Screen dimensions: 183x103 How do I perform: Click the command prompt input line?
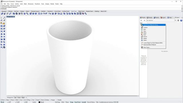click(91, 9)
